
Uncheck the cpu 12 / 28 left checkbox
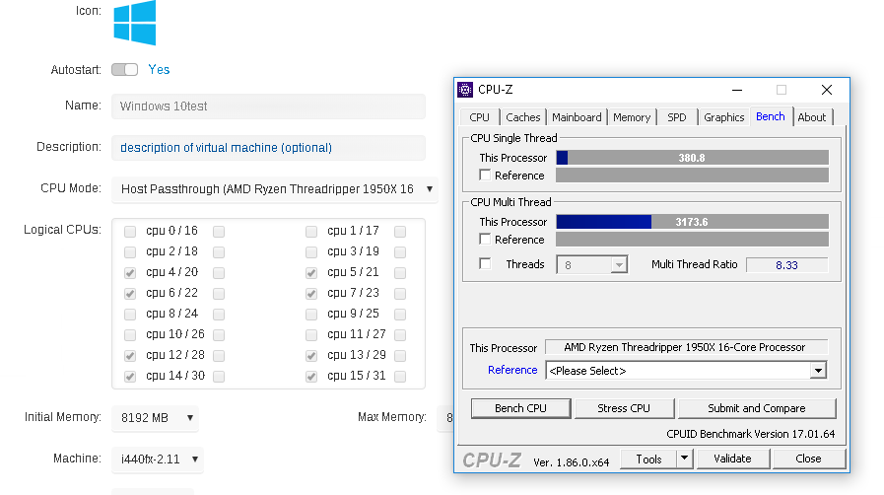[x=130, y=356]
